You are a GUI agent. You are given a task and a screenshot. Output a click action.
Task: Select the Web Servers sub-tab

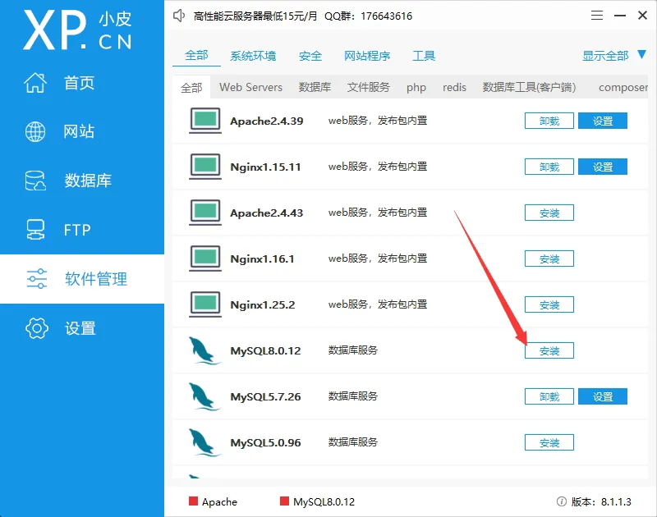pyautogui.click(x=250, y=87)
